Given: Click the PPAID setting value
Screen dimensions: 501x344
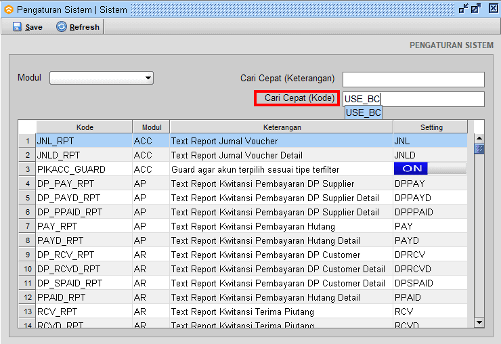Looking at the screenshot, I should 408,297.
